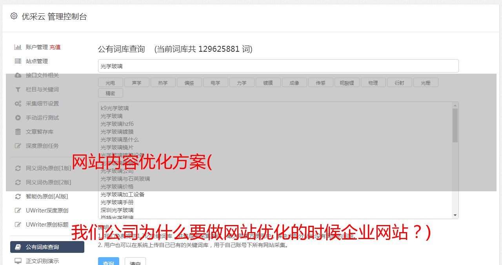Open 账户管理 via its bar chart icon

point(18,47)
